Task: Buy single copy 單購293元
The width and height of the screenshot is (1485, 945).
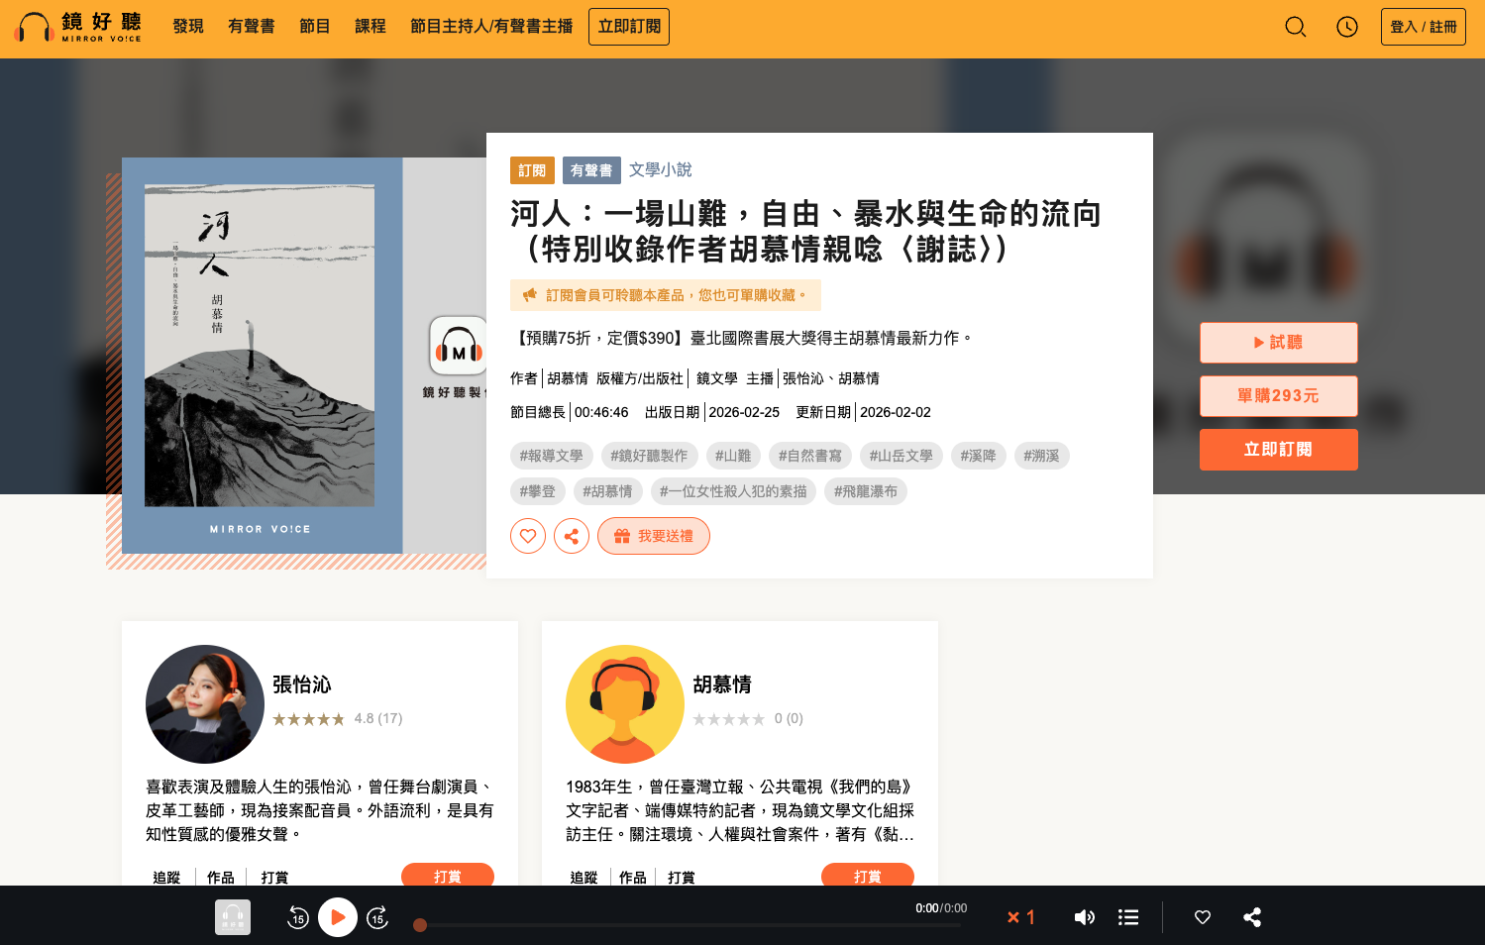Action: click(x=1279, y=396)
